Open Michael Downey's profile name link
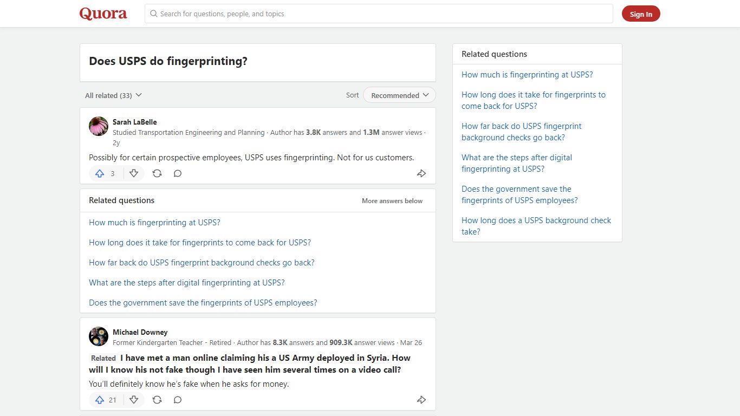The height and width of the screenshot is (416, 740). click(140, 332)
